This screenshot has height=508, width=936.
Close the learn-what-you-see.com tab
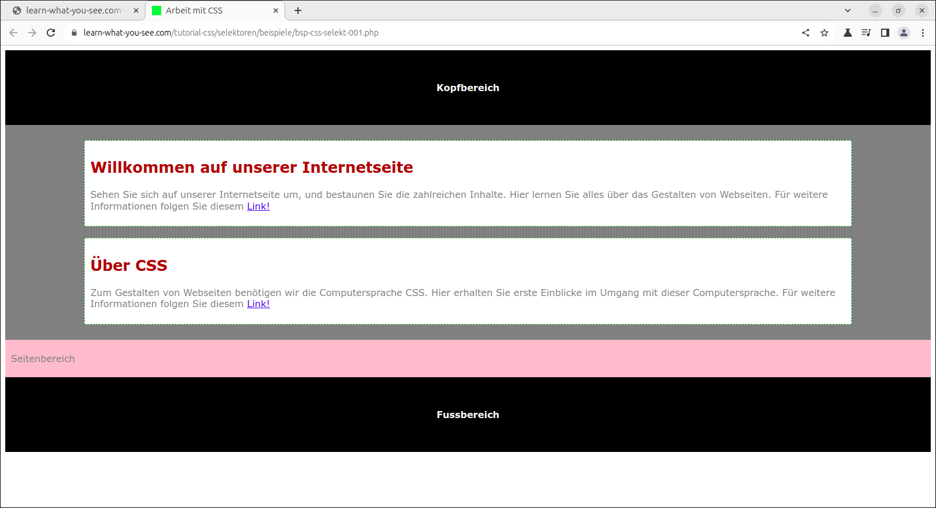click(136, 11)
